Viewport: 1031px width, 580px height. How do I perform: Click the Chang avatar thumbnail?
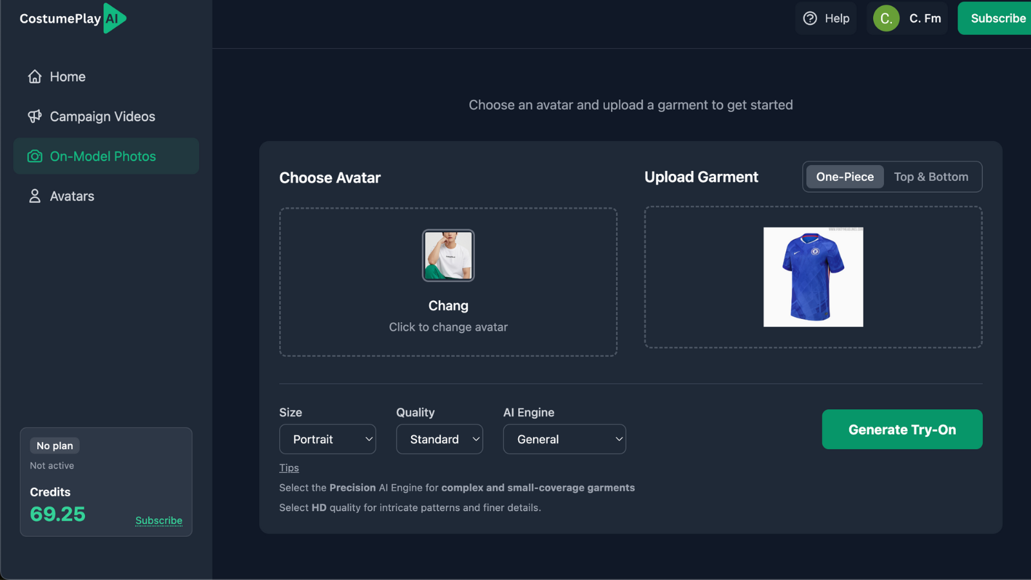click(x=448, y=255)
